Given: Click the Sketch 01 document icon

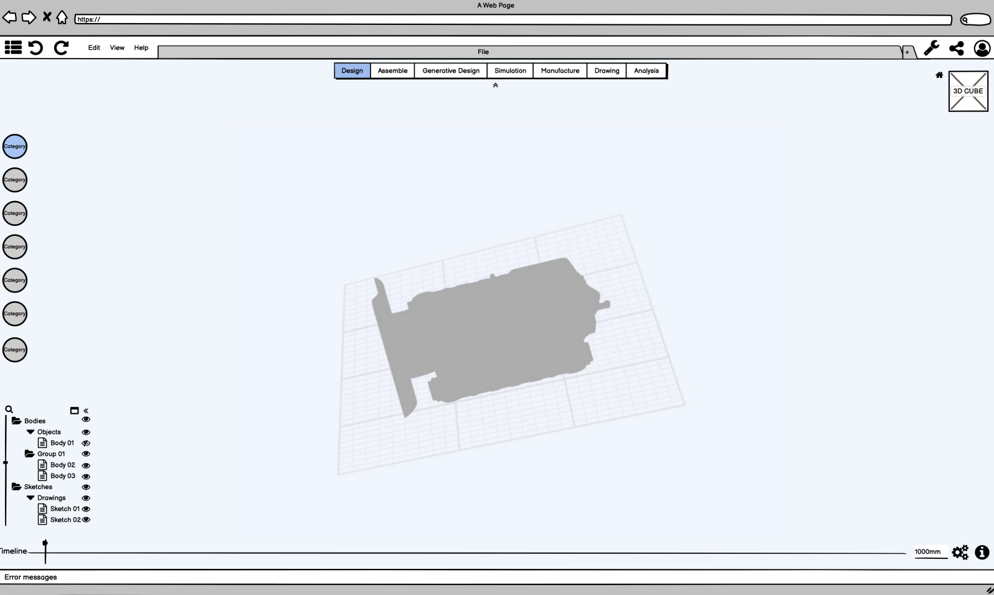Looking at the screenshot, I should 42,508.
